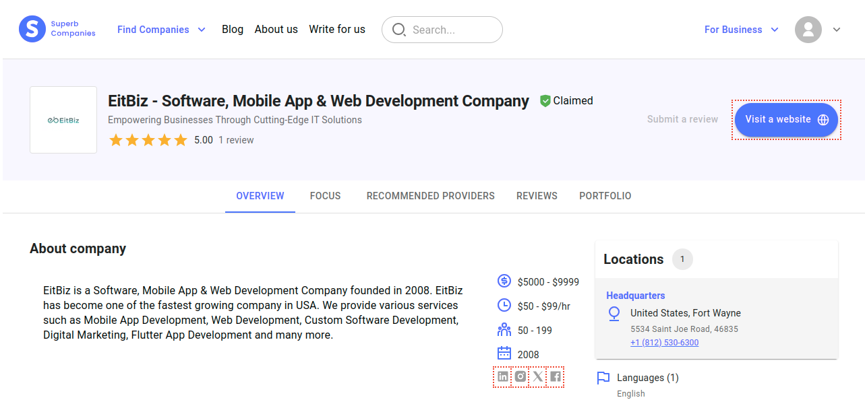Switch to the Focus tab

coord(325,196)
